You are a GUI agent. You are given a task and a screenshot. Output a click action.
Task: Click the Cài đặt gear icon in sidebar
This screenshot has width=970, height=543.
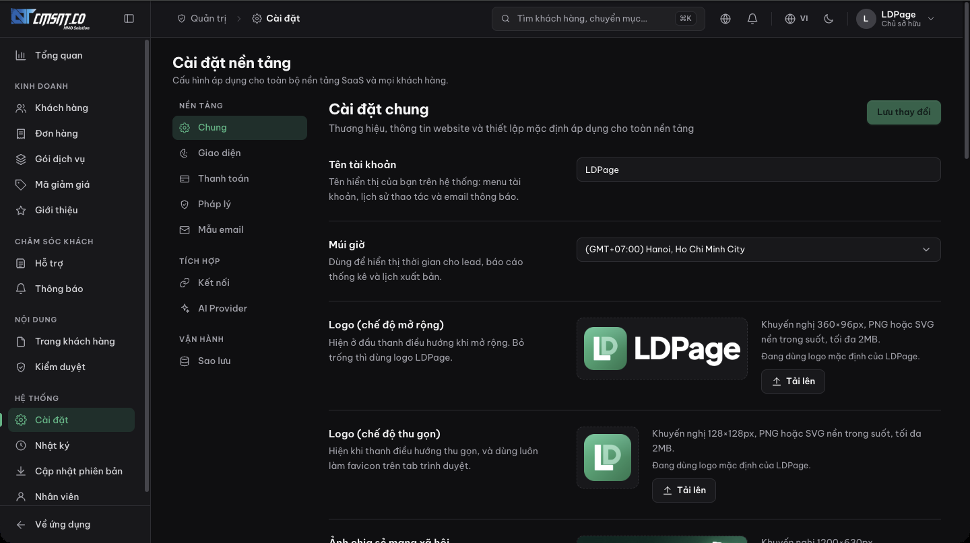[x=21, y=421]
